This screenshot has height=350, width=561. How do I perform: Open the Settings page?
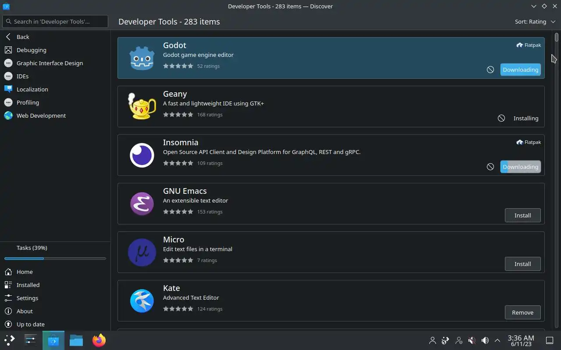(x=55, y=298)
